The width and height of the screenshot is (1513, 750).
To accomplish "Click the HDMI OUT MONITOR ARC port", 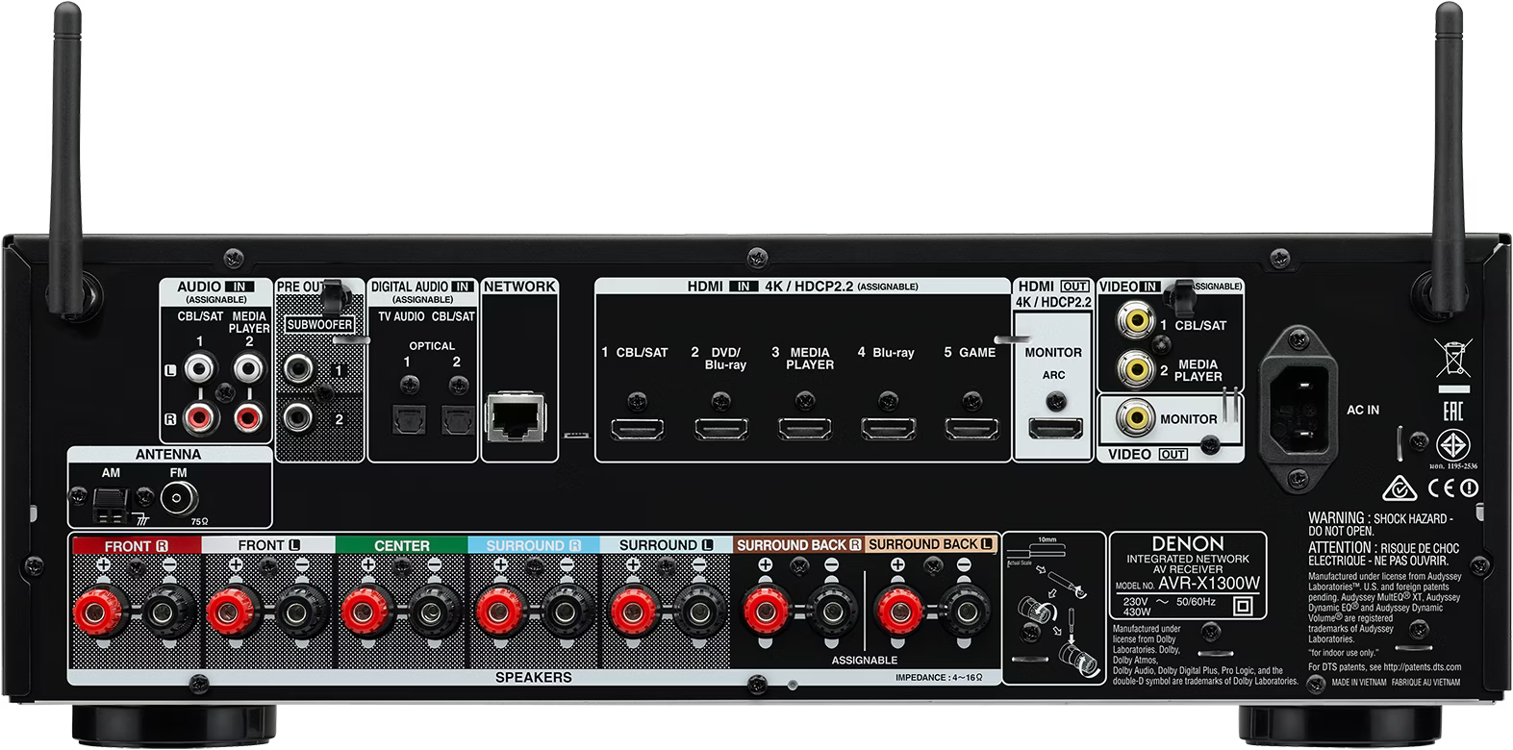I will 1054,429.
